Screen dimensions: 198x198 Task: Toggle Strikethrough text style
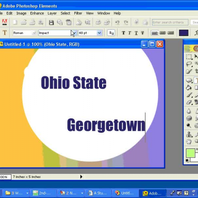(x=143, y=33)
